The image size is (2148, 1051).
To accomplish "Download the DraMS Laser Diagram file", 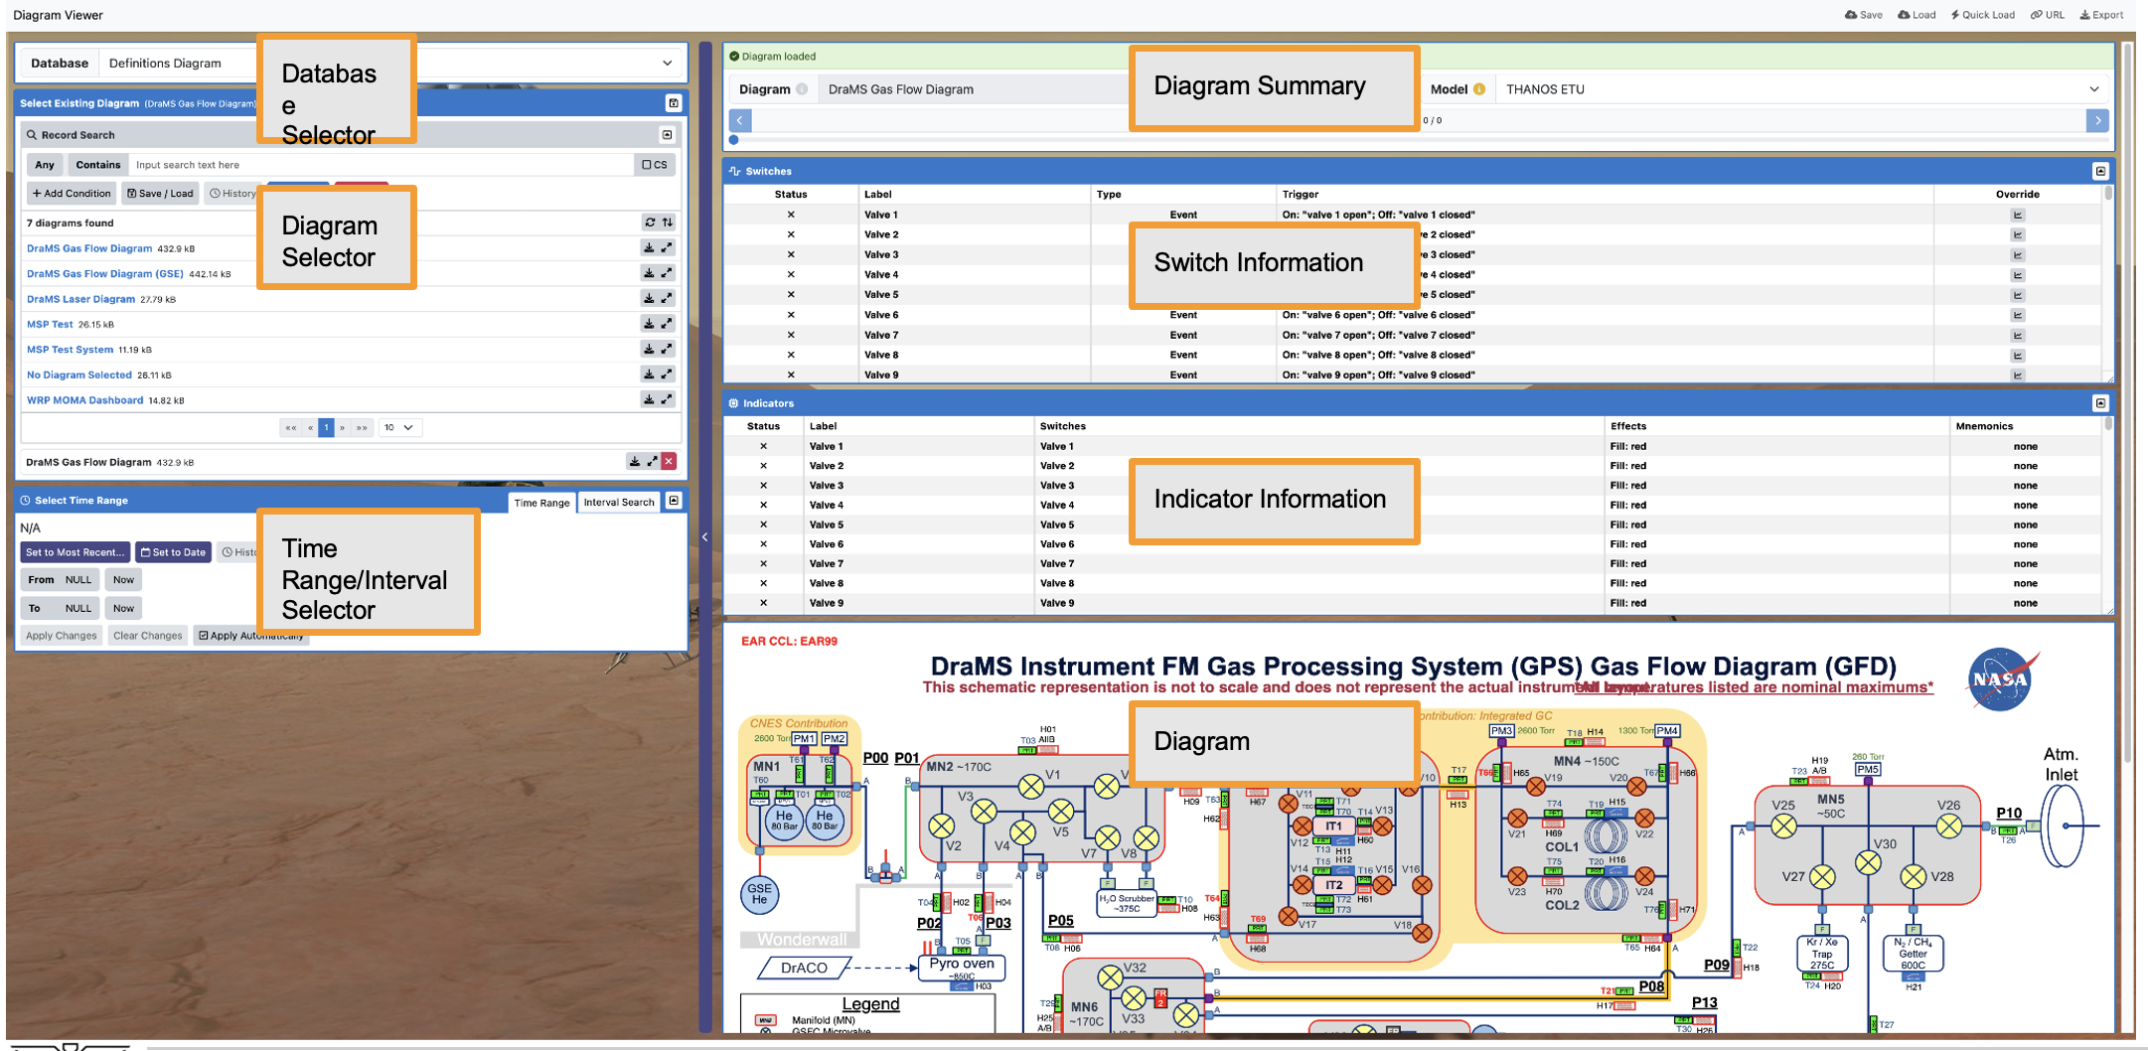I will pos(649,298).
